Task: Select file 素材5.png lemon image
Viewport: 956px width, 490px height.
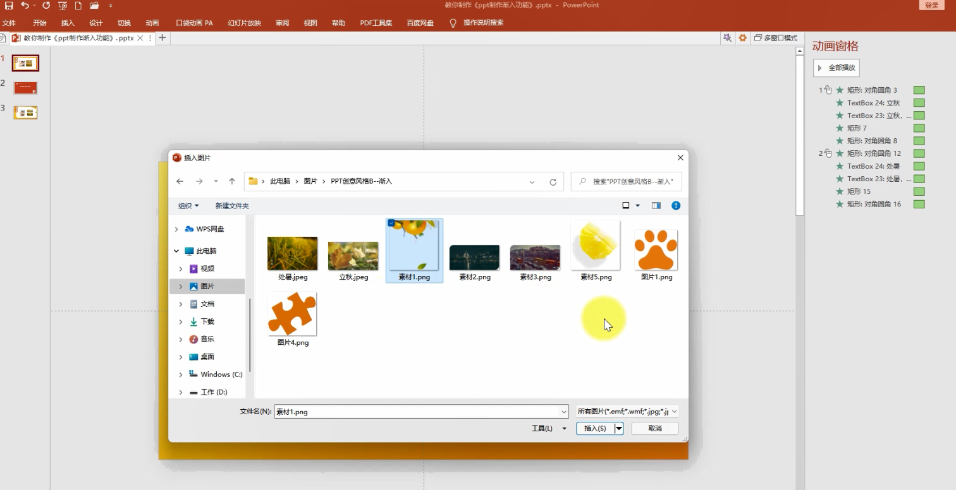Action: coord(596,251)
